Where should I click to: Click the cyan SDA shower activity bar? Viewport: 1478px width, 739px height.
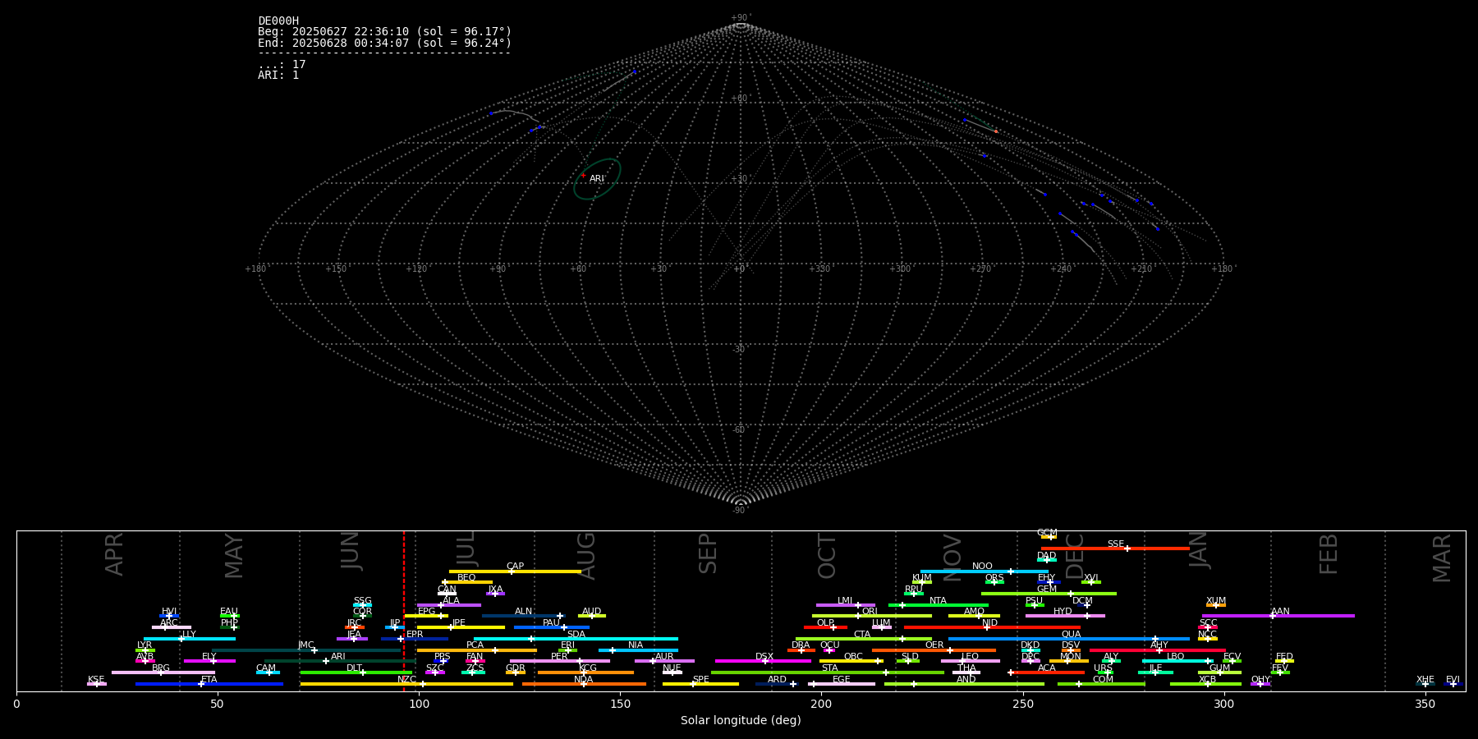point(576,639)
